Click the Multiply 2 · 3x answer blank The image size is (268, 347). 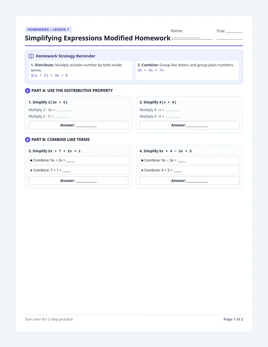pyautogui.click(x=64, y=110)
